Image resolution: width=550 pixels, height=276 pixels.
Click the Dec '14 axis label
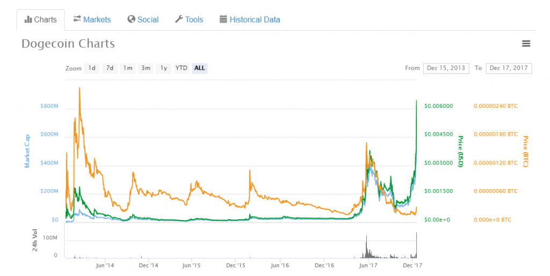coord(148,265)
